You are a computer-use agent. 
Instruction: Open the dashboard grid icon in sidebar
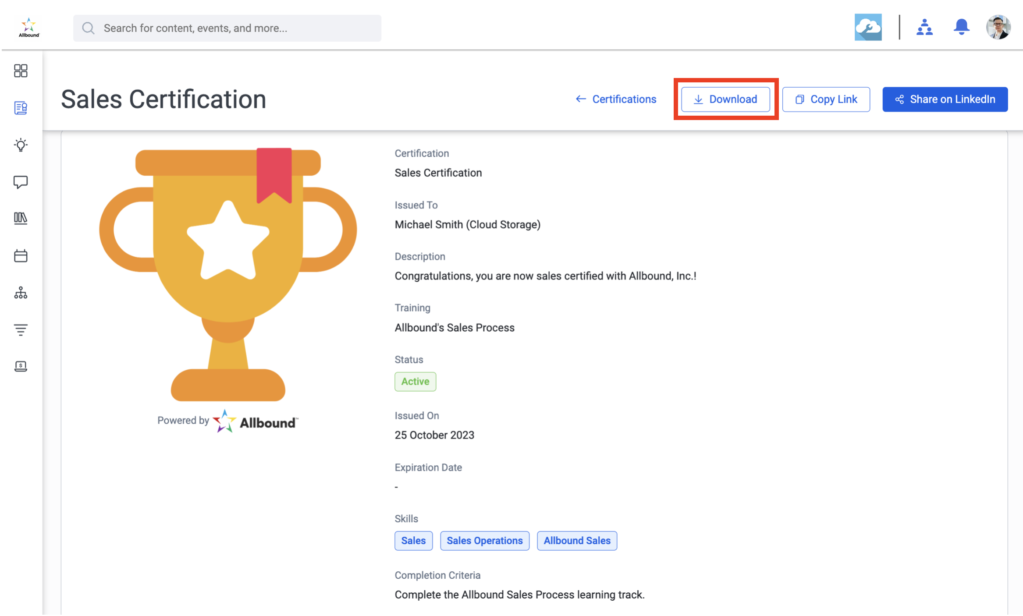click(21, 71)
